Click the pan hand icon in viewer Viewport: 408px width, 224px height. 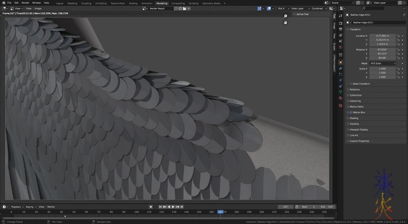[285, 22]
